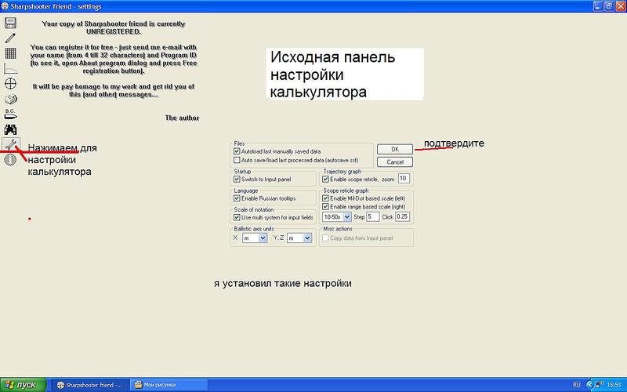
Task: Click the printer icon in sidebar
Action: pos(10,99)
